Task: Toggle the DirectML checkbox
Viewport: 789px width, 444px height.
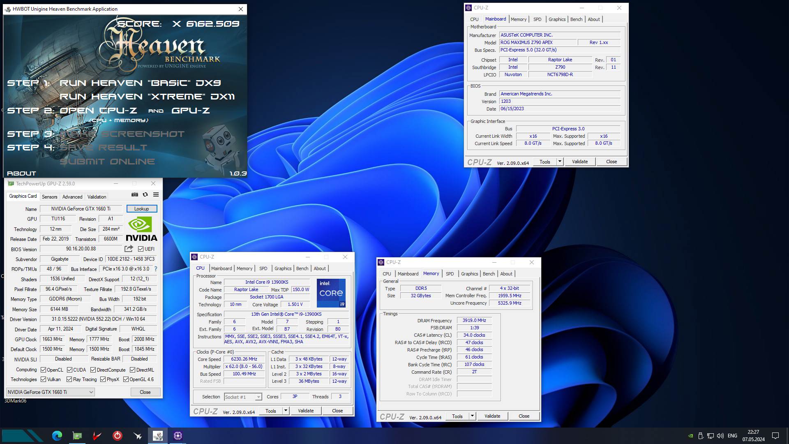Action: 132,370
